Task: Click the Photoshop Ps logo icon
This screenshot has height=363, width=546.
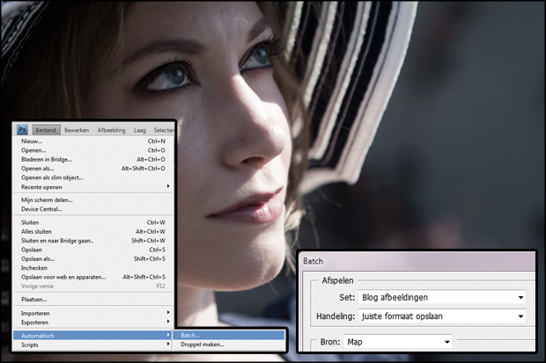Action: coord(24,130)
